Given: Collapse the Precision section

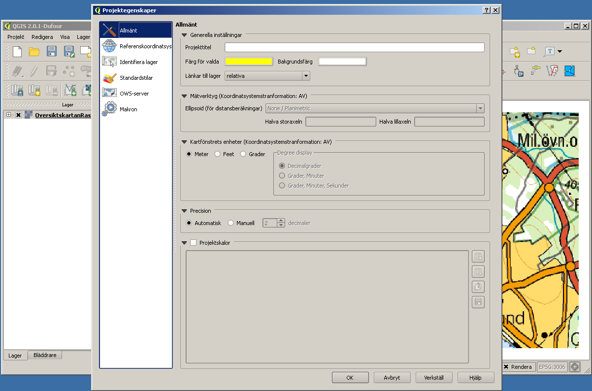Looking at the screenshot, I should pos(185,211).
